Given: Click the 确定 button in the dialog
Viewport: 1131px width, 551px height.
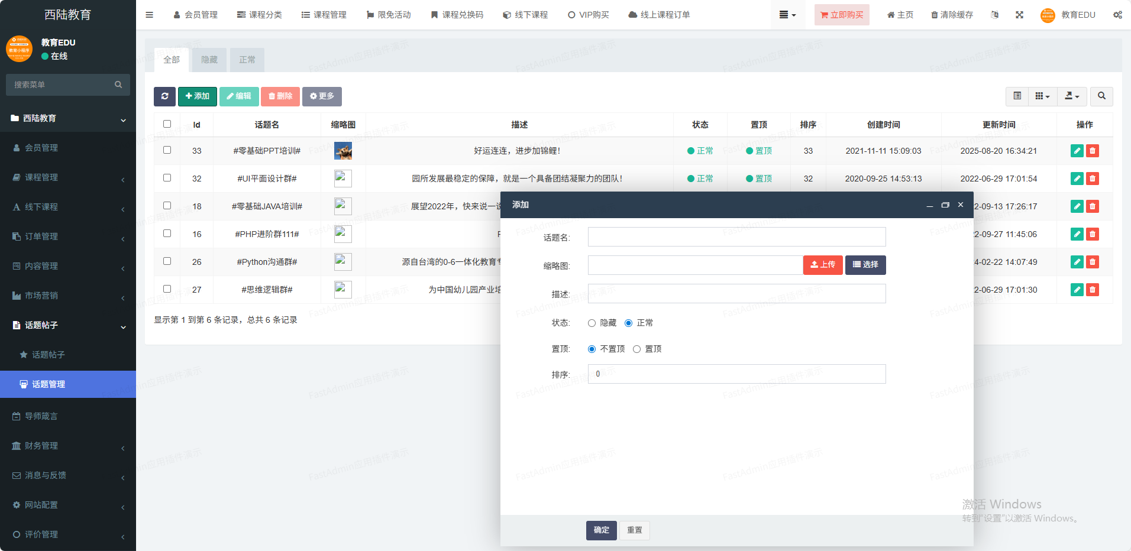Looking at the screenshot, I should tap(601, 530).
